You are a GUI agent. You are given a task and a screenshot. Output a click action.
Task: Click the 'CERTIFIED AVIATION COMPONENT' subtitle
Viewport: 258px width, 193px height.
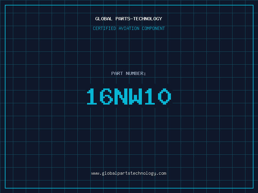[129, 28]
